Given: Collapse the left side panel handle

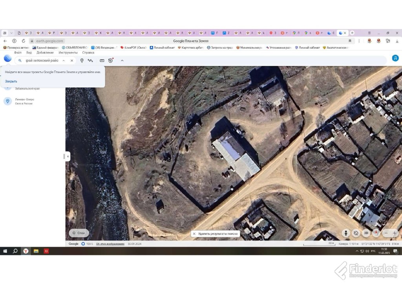Looking at the screenshot, I should pos(68,157).
